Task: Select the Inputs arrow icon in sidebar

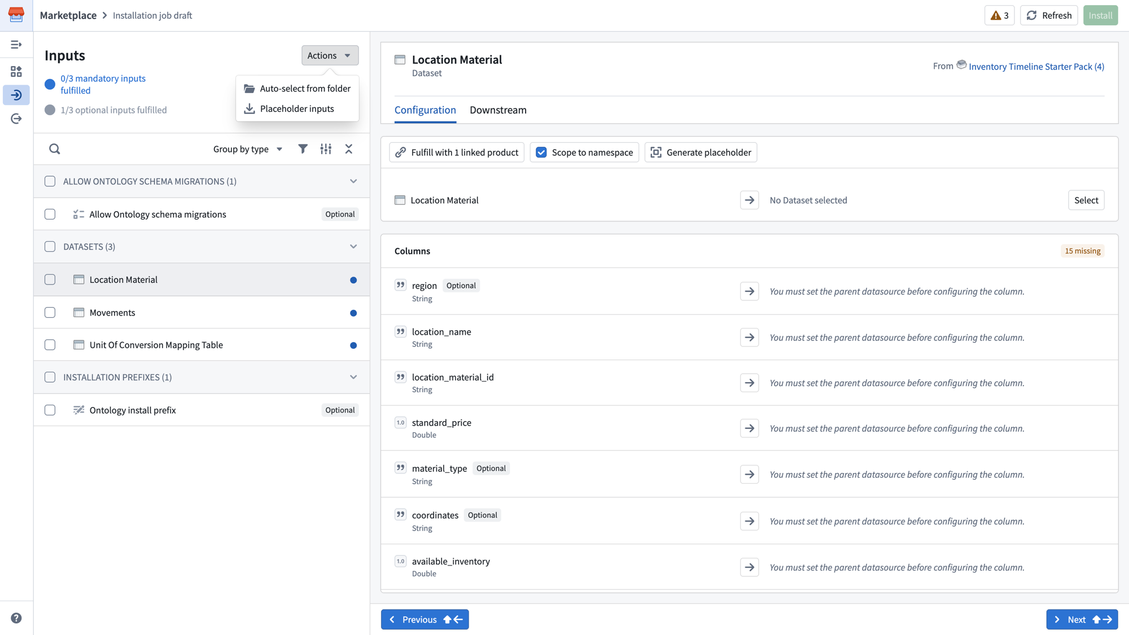Action: coord(16,95)
